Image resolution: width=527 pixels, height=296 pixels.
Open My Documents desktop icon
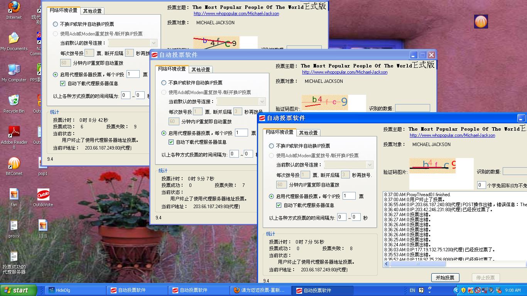click(14, 39)
